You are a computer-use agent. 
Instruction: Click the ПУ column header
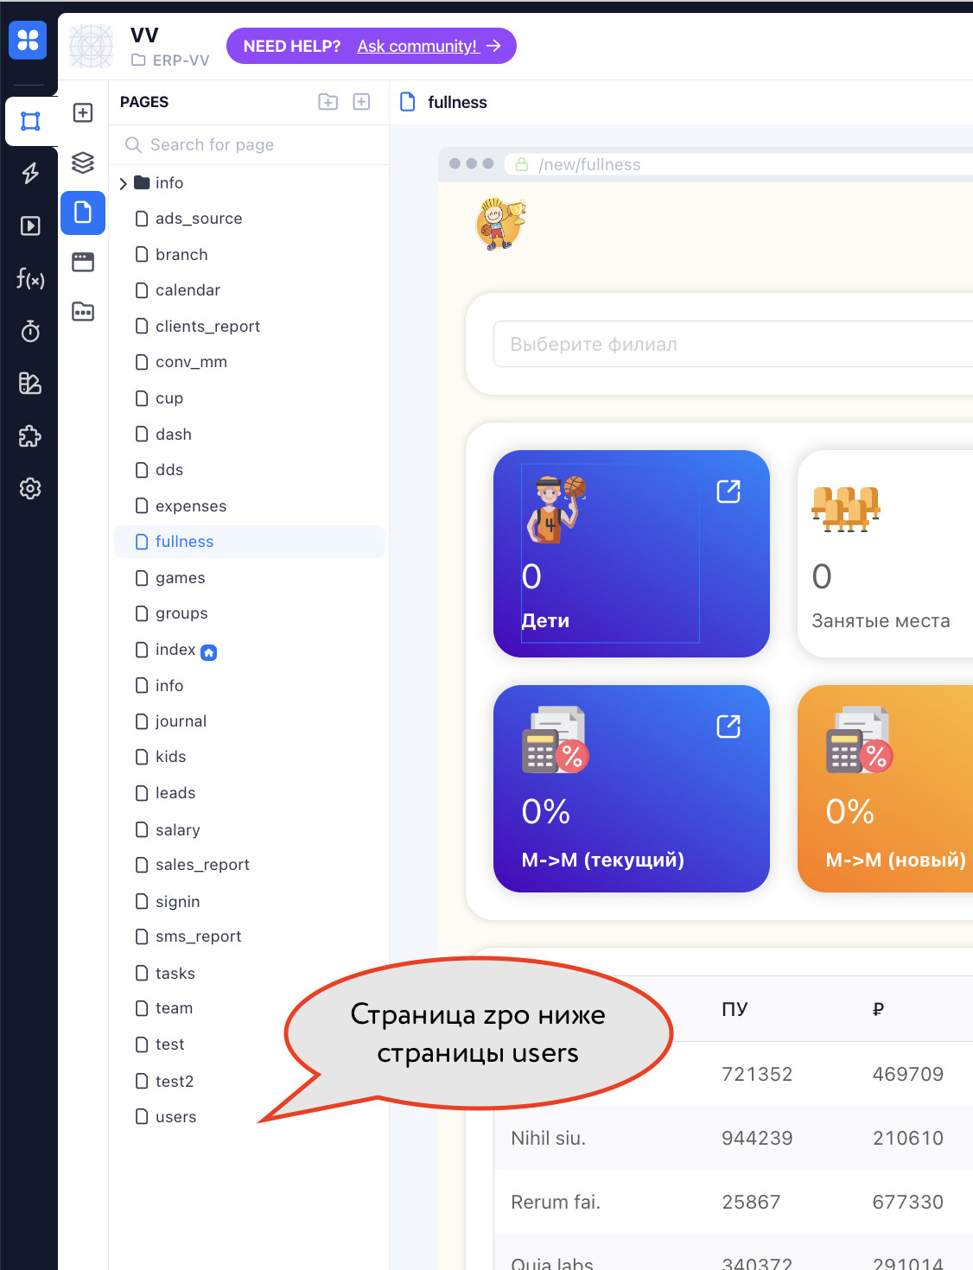click(x=735, y=1009)
